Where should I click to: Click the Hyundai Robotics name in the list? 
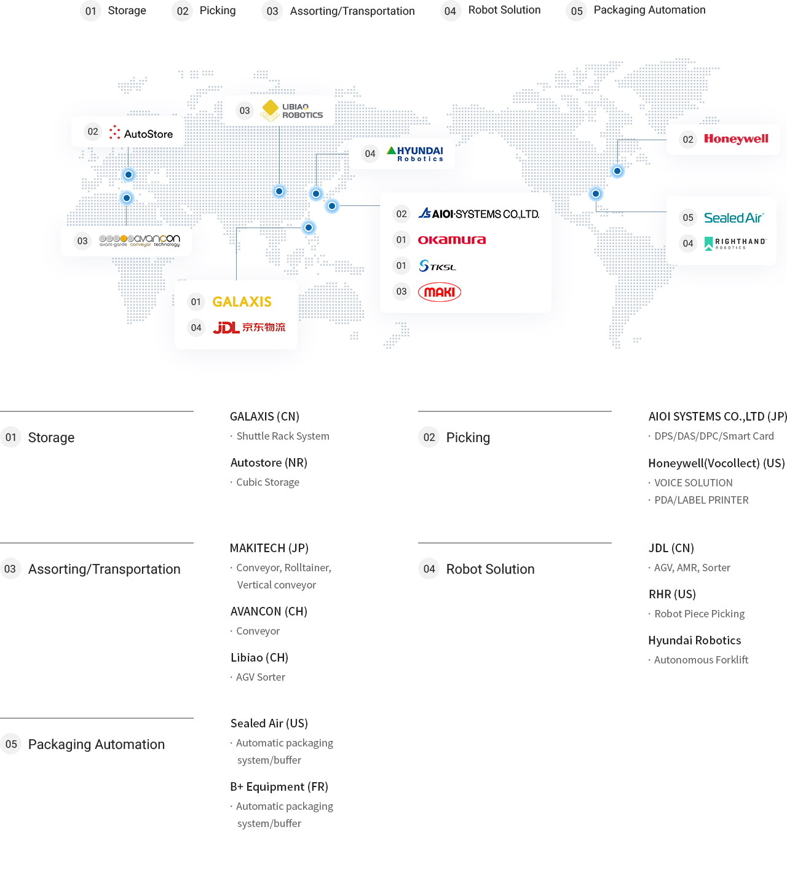695,640
